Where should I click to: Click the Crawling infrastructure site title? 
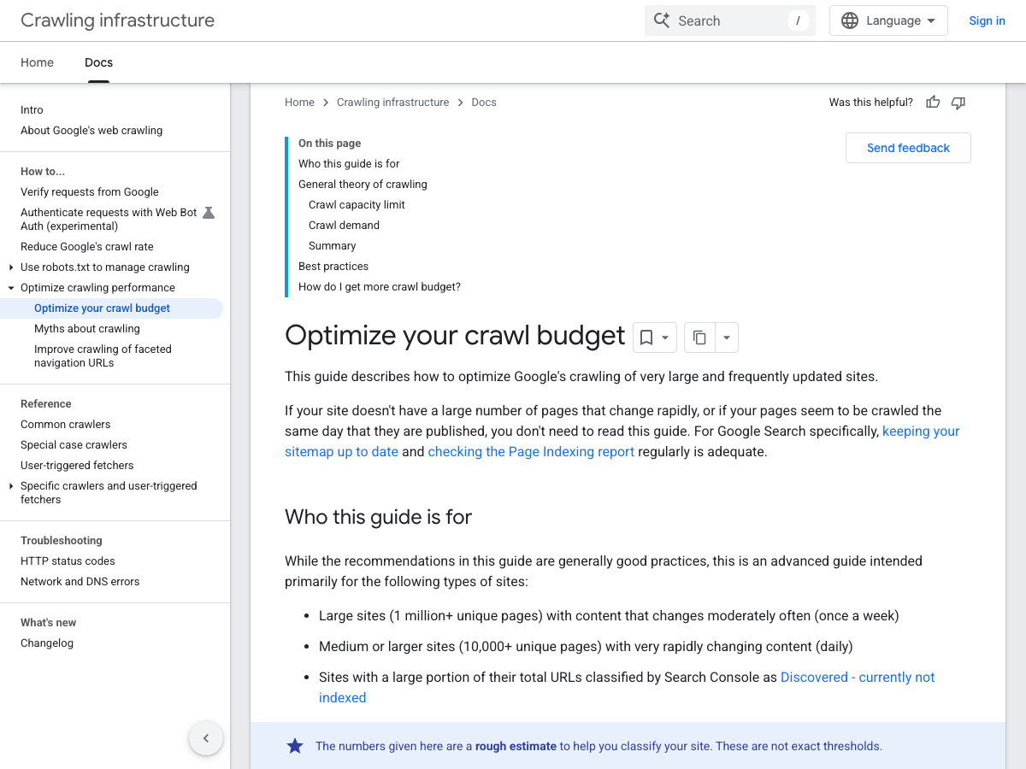click(x=117, y=21)
